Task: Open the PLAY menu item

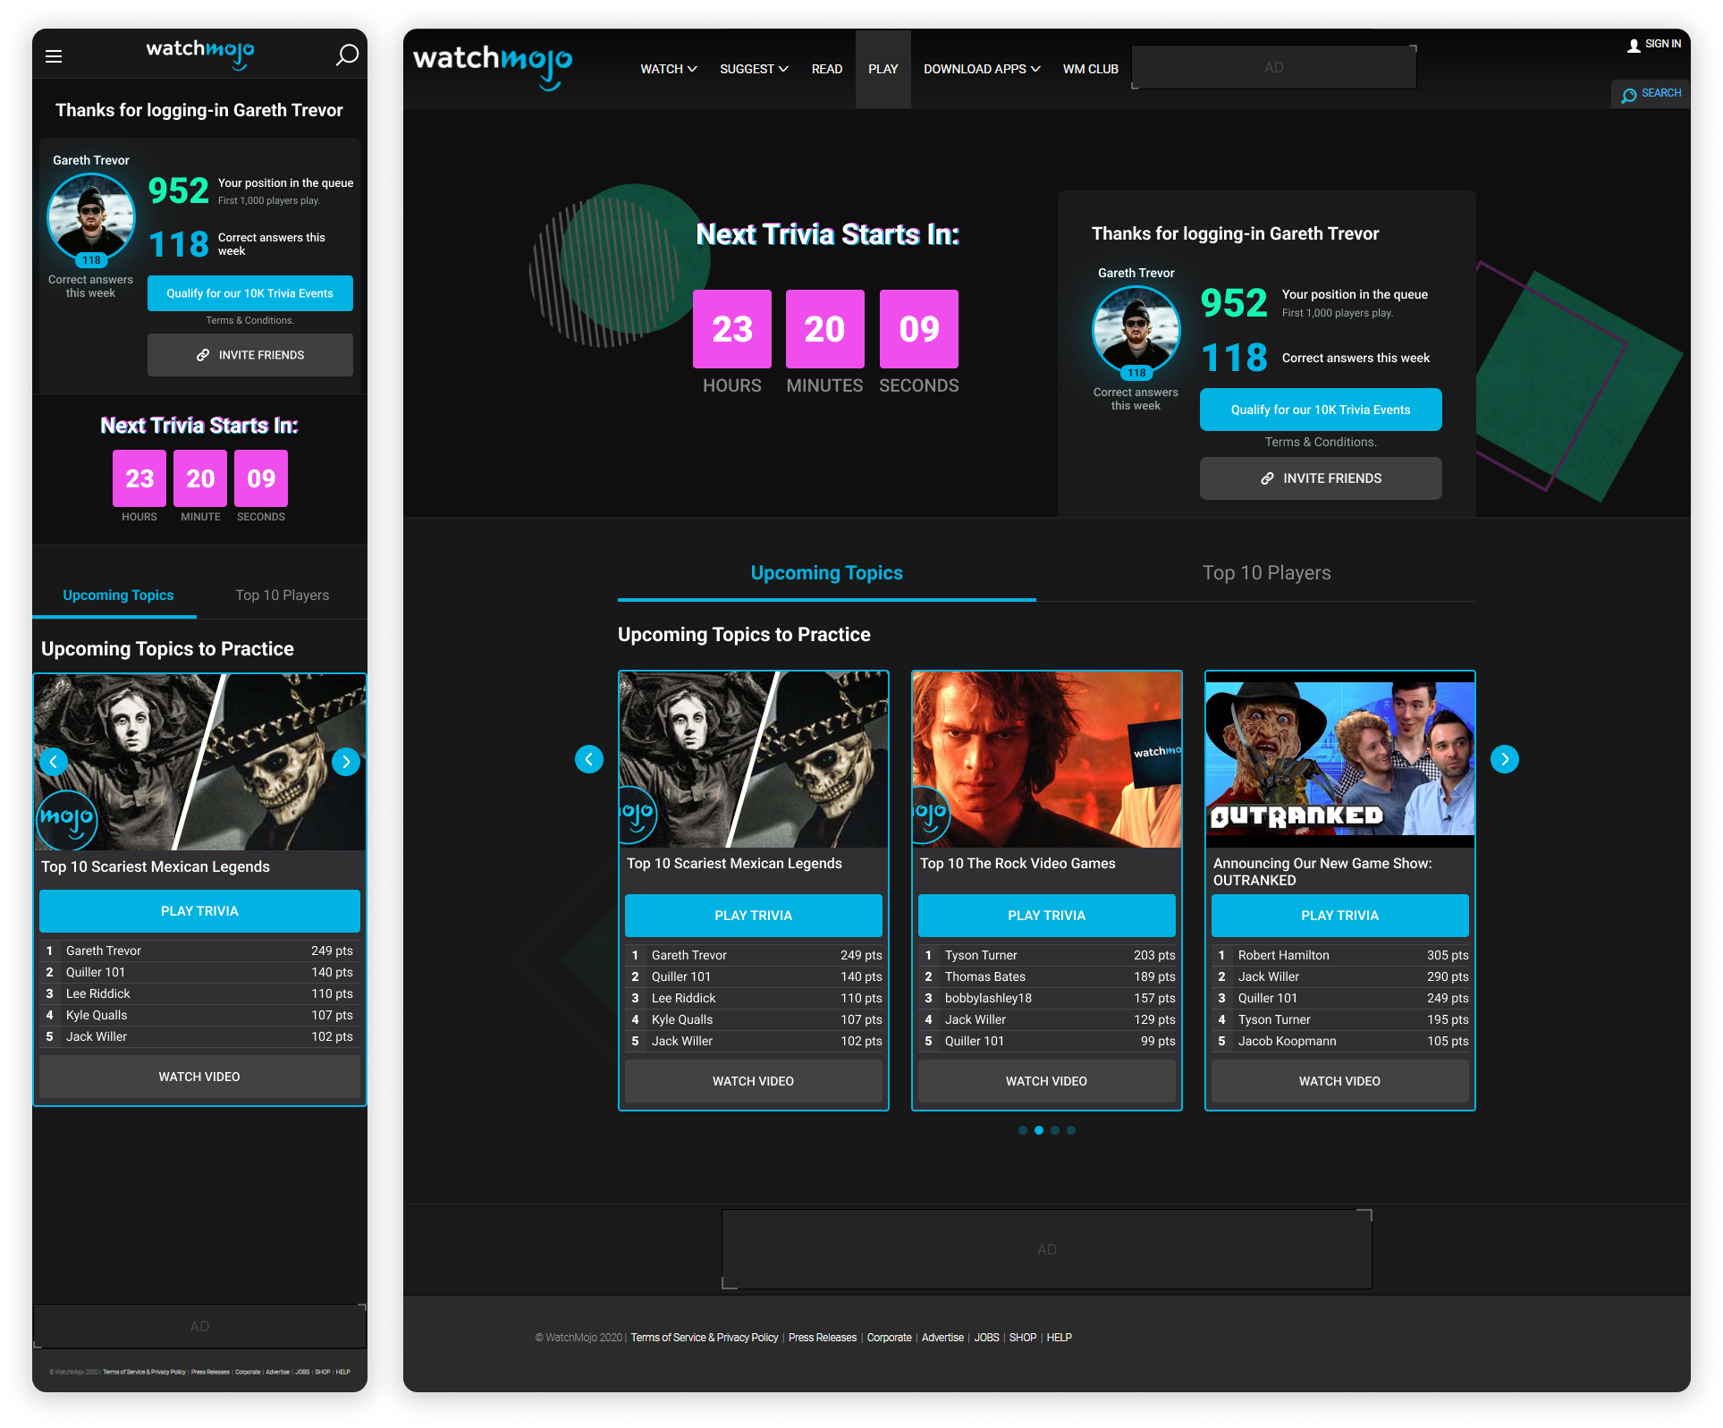Action: tap(883, 69)
